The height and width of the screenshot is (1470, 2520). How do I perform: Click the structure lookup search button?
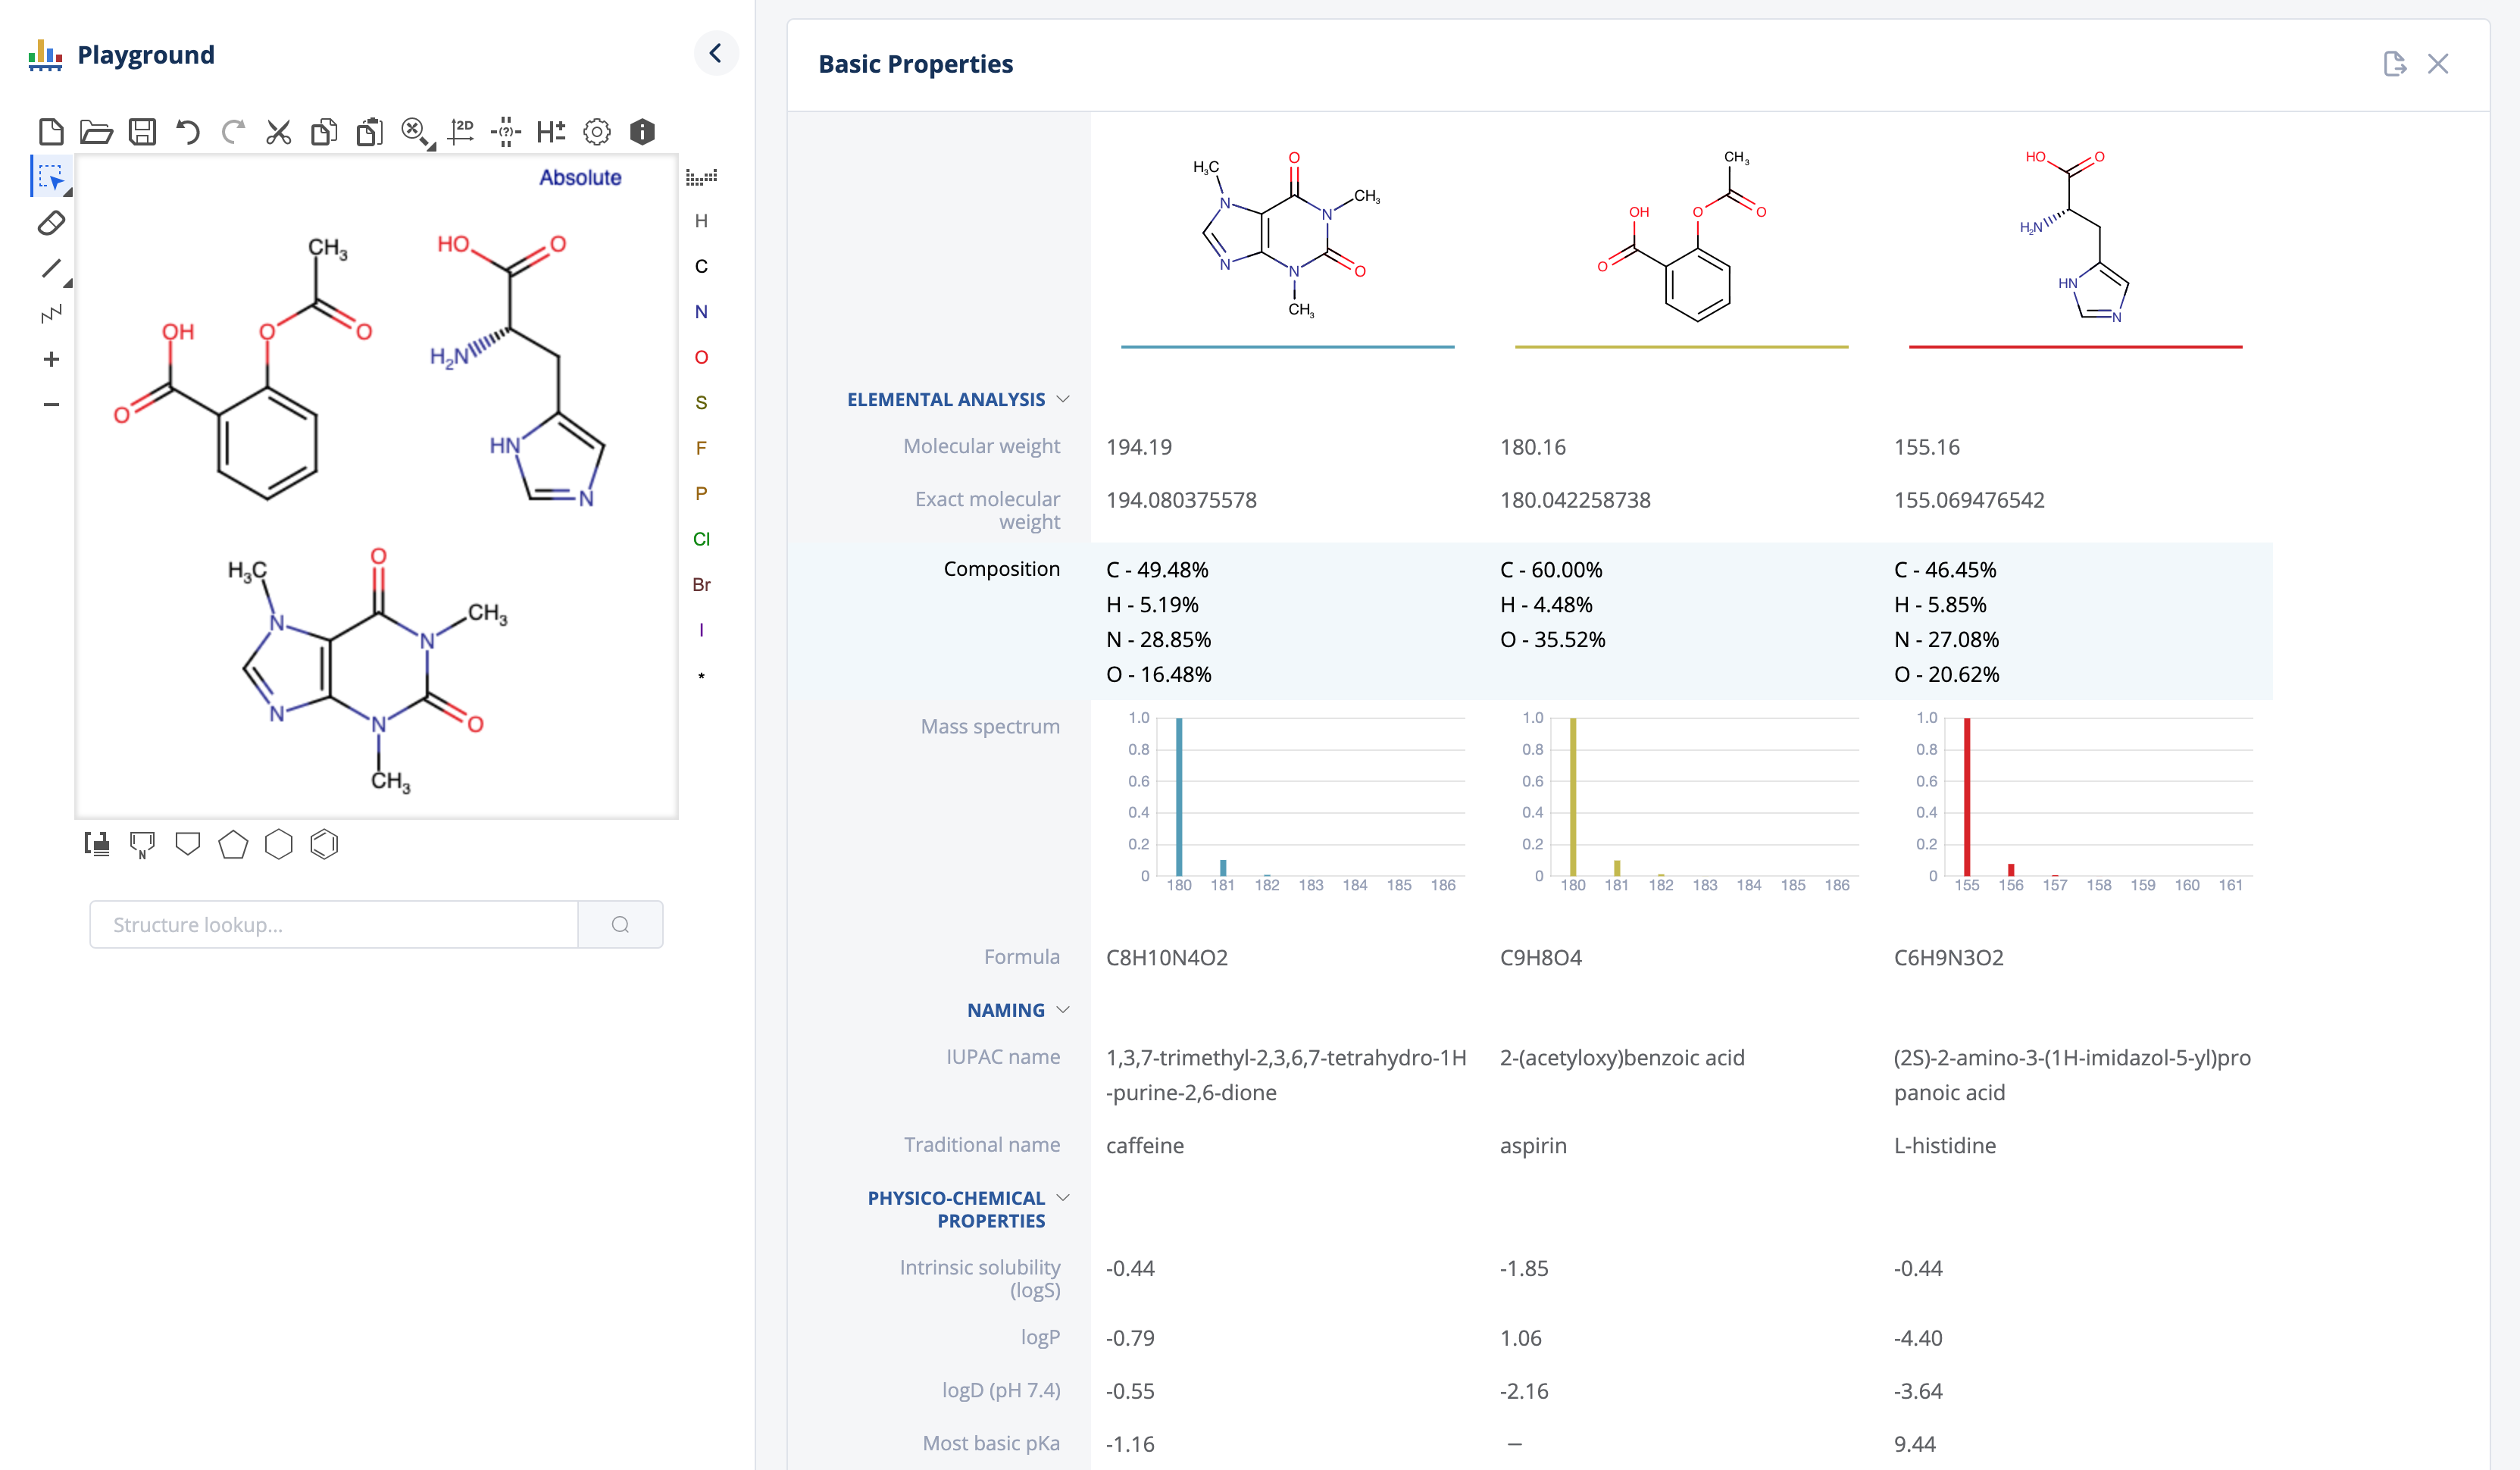coord(620,925)
